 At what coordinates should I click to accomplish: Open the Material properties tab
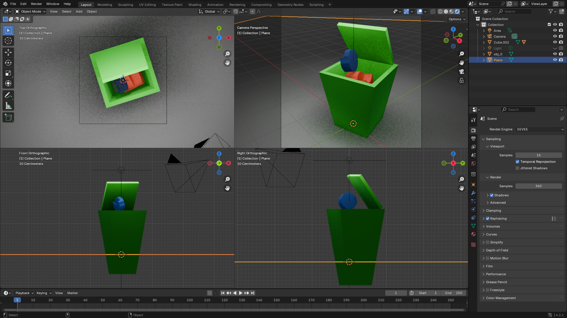coord(473,234)
